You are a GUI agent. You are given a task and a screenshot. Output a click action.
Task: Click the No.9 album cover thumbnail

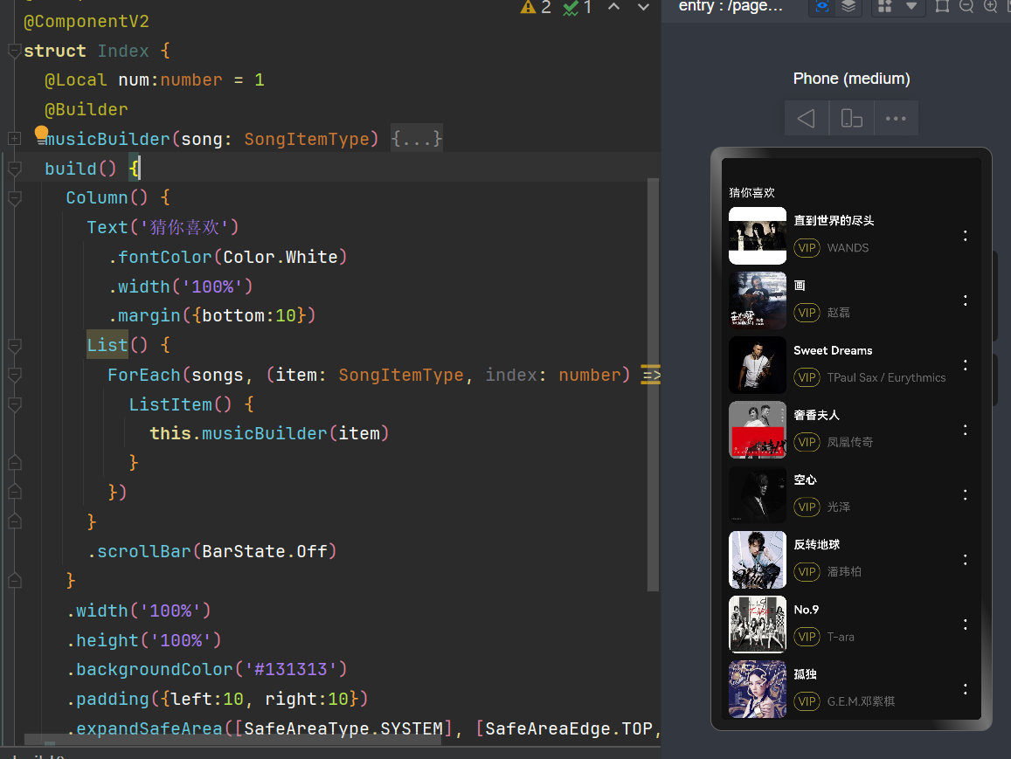(x=757, y=624)
